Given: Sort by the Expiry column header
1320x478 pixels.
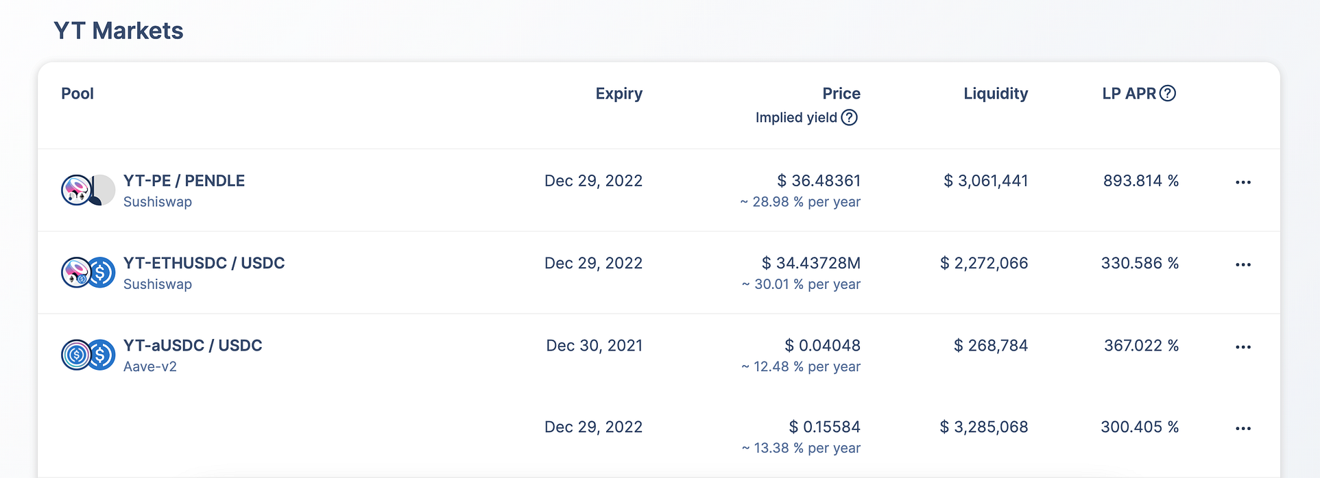Looking at the screenshot, I should pyautogui.click(x=619, y=94).
